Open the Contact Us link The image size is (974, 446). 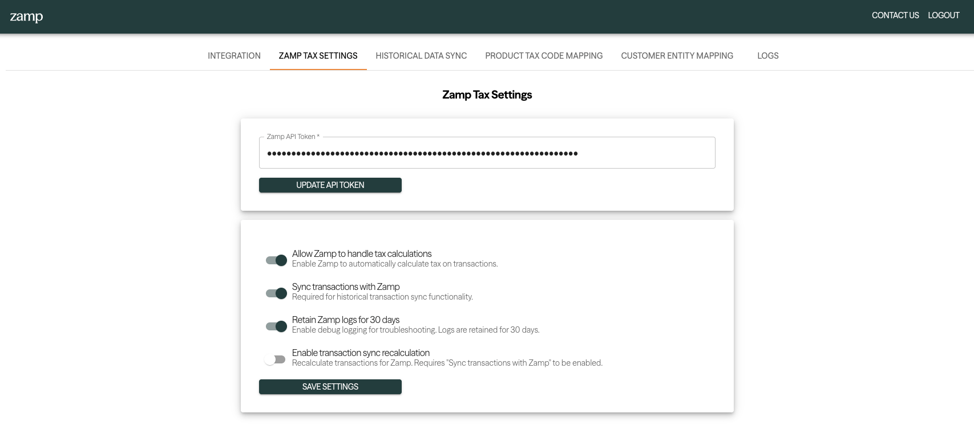[x=895, y=15]
